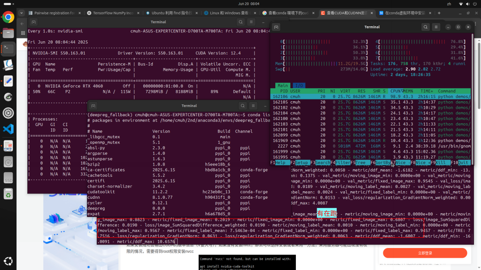Show Applications via the Ubuntu logo
This screenshot has height=270, width=481.
coord(8,261)
